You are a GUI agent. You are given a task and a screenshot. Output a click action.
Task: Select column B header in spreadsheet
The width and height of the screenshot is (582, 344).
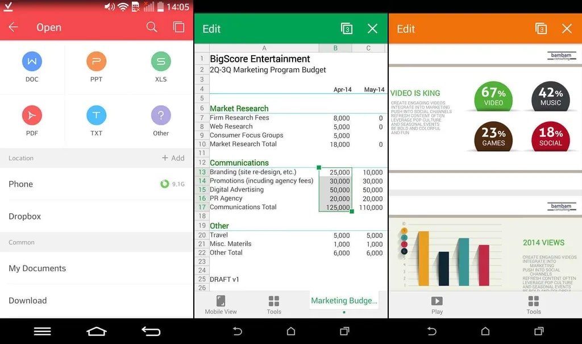(335, 48)
